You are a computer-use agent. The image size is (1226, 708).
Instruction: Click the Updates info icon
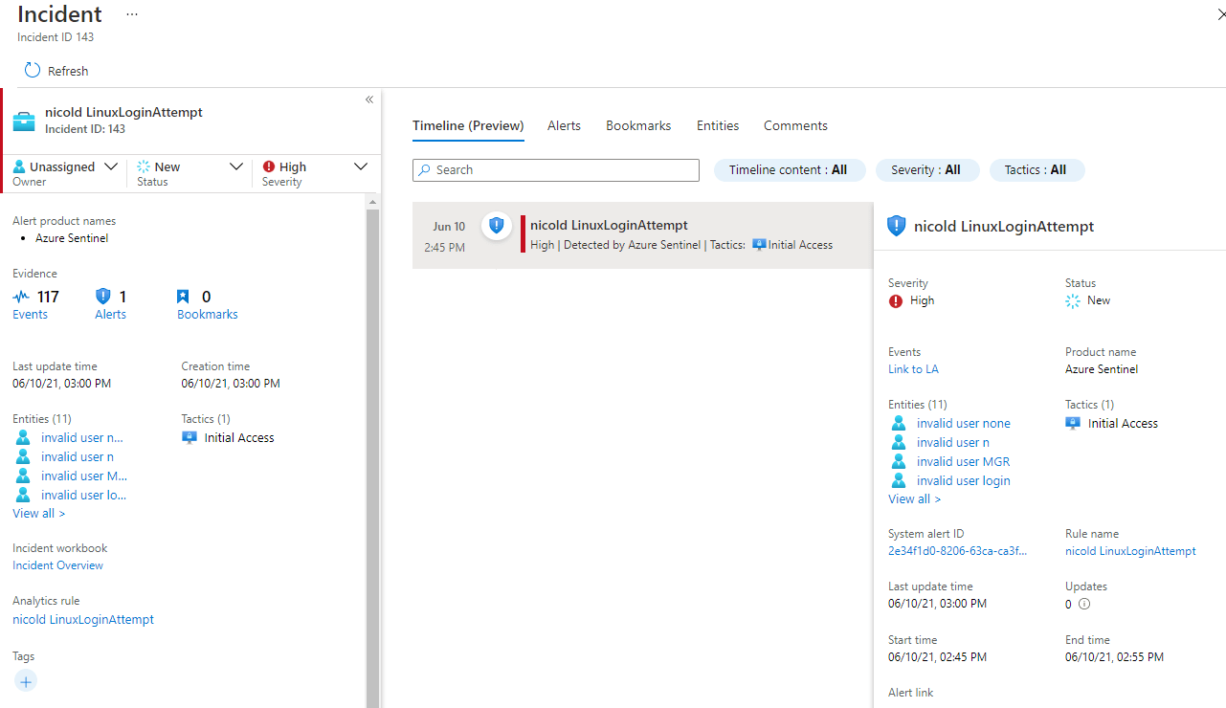1084,604
